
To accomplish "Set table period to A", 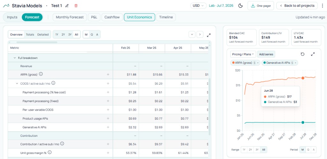I will click(97, 34).
